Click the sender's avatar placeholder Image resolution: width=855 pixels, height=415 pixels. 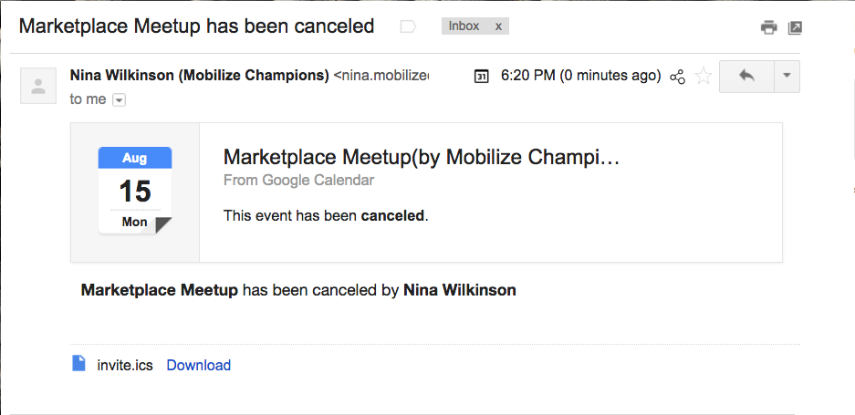38,86
